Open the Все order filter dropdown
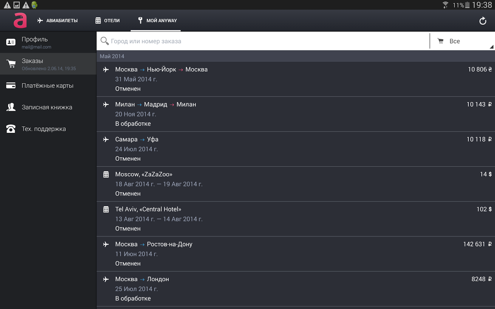Screen dimensions: 495x309 [x=462, y=41]
